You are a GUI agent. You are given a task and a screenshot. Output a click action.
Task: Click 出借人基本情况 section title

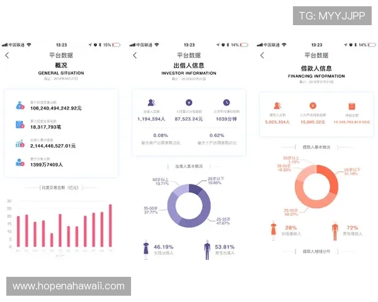tap(189, 166)
